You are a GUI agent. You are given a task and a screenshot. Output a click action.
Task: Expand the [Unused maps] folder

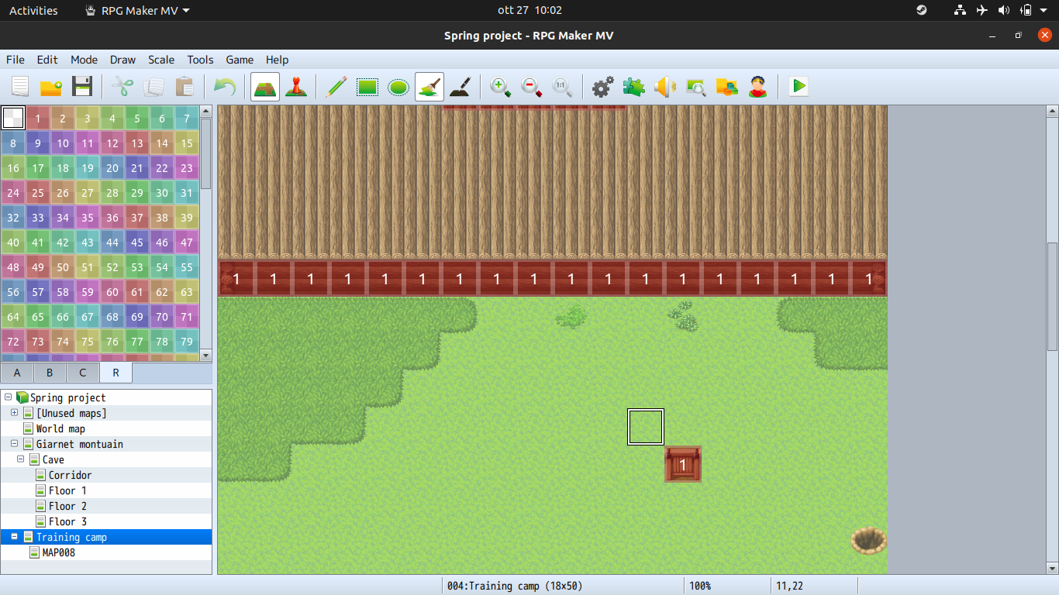point(14,412)
